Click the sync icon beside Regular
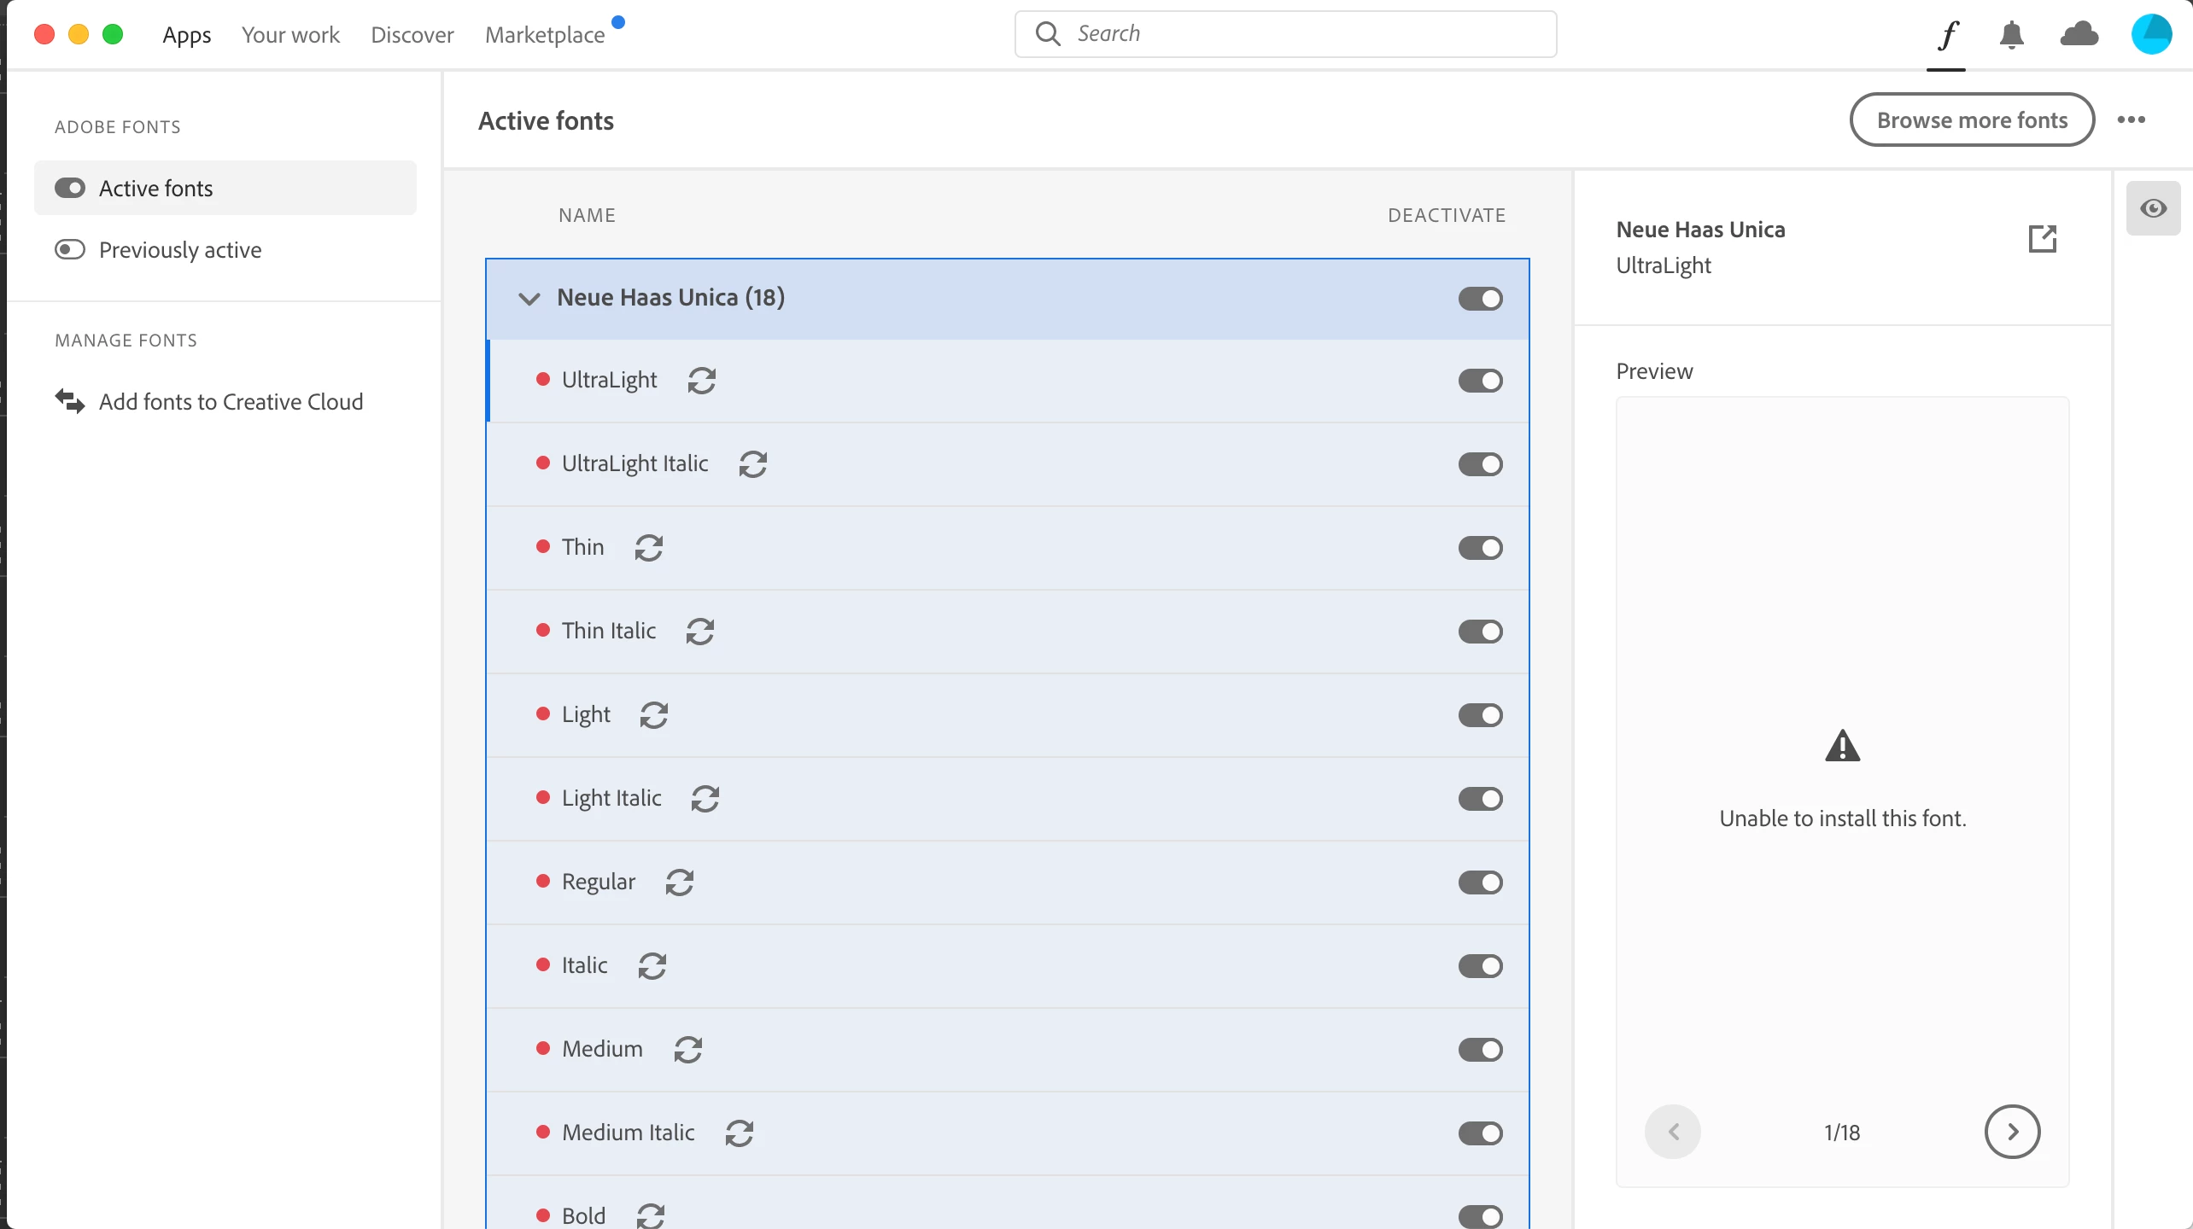This screenshot has height=1229, width=2193. coord(679,882)
